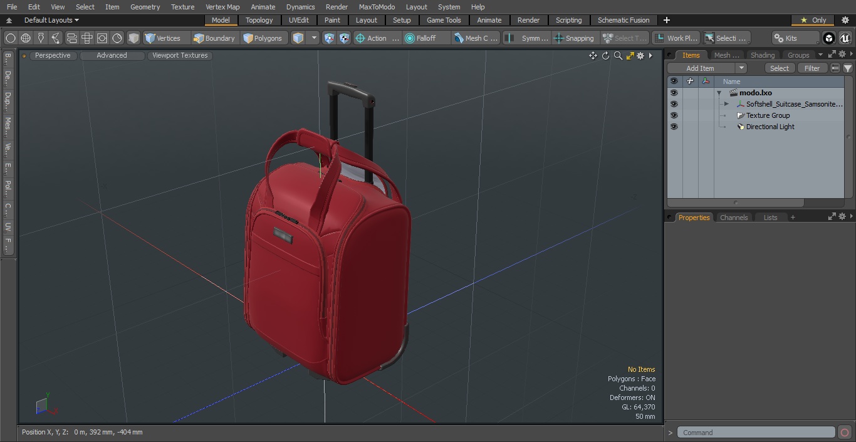Click the Viewport Textures button
Screen dimensions: 856x442
[180, 55]
